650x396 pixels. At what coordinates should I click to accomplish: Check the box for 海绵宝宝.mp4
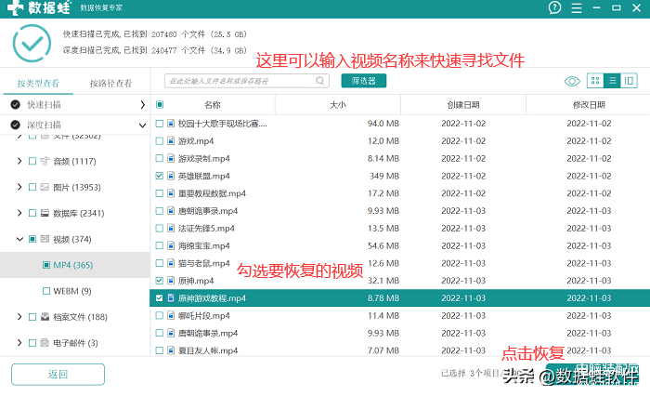point(159,245)
